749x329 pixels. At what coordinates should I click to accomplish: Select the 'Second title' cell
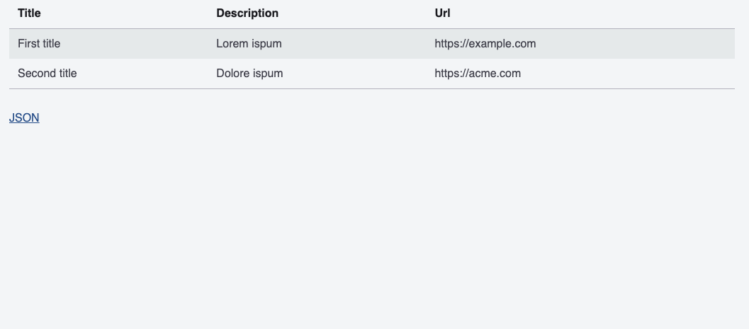coord(47,74)
